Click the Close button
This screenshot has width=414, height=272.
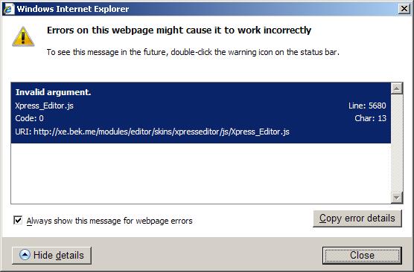click(x=362, y=255)
